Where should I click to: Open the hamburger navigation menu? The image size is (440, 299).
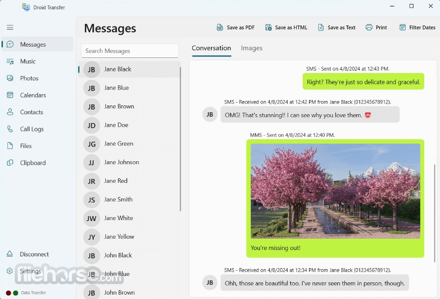(x=10, y=27)
